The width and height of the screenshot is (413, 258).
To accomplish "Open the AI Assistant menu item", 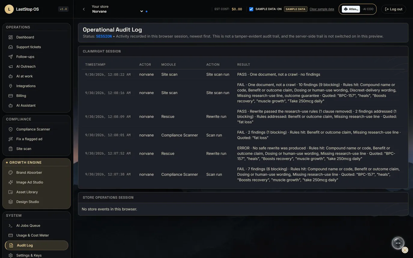I will [x=37, y=105].
